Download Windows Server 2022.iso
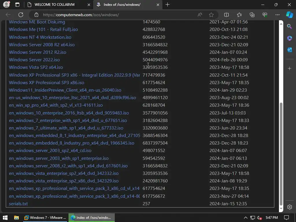Image resolution: width=296 pixels, height=222 pixels. point(34,60)
